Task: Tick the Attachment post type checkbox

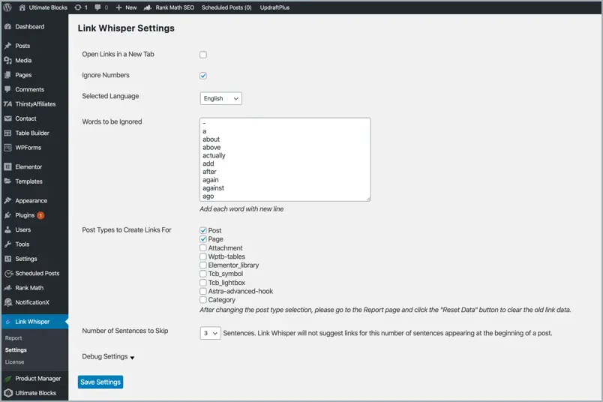Action: pyautogui.click(x=203, y=247)
